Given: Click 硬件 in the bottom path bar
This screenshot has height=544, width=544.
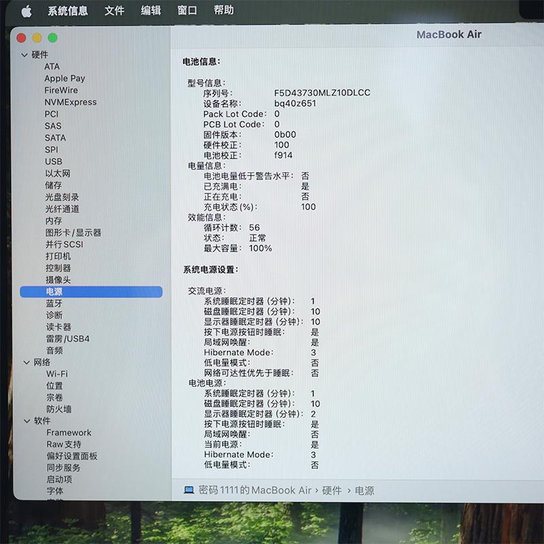Looking at the screenshot, I should tap(332, 490).
